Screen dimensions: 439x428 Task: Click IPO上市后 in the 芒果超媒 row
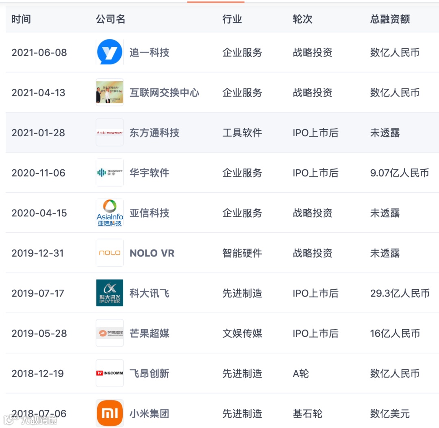pos(315,333)
